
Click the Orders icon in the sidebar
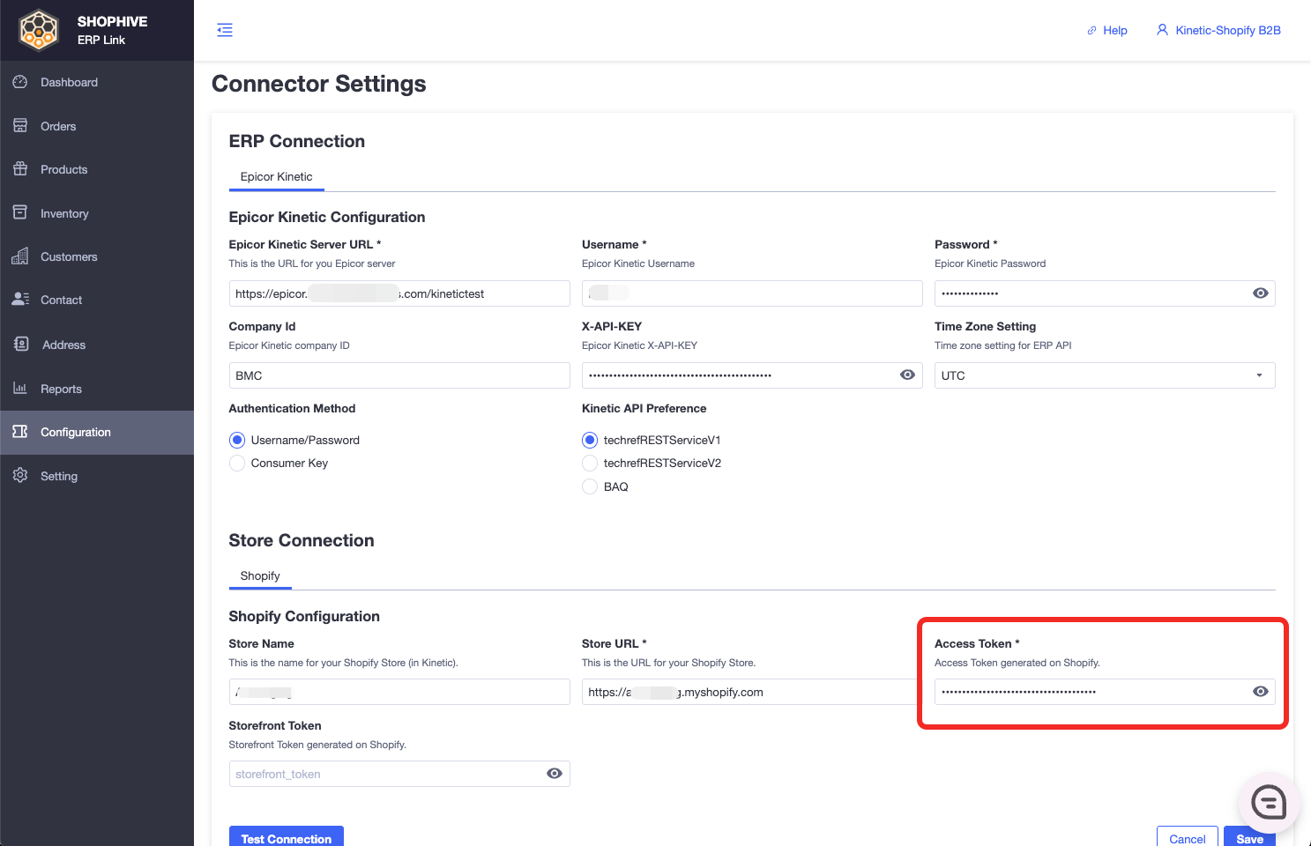pyautogui.click(x=20, y=126)
